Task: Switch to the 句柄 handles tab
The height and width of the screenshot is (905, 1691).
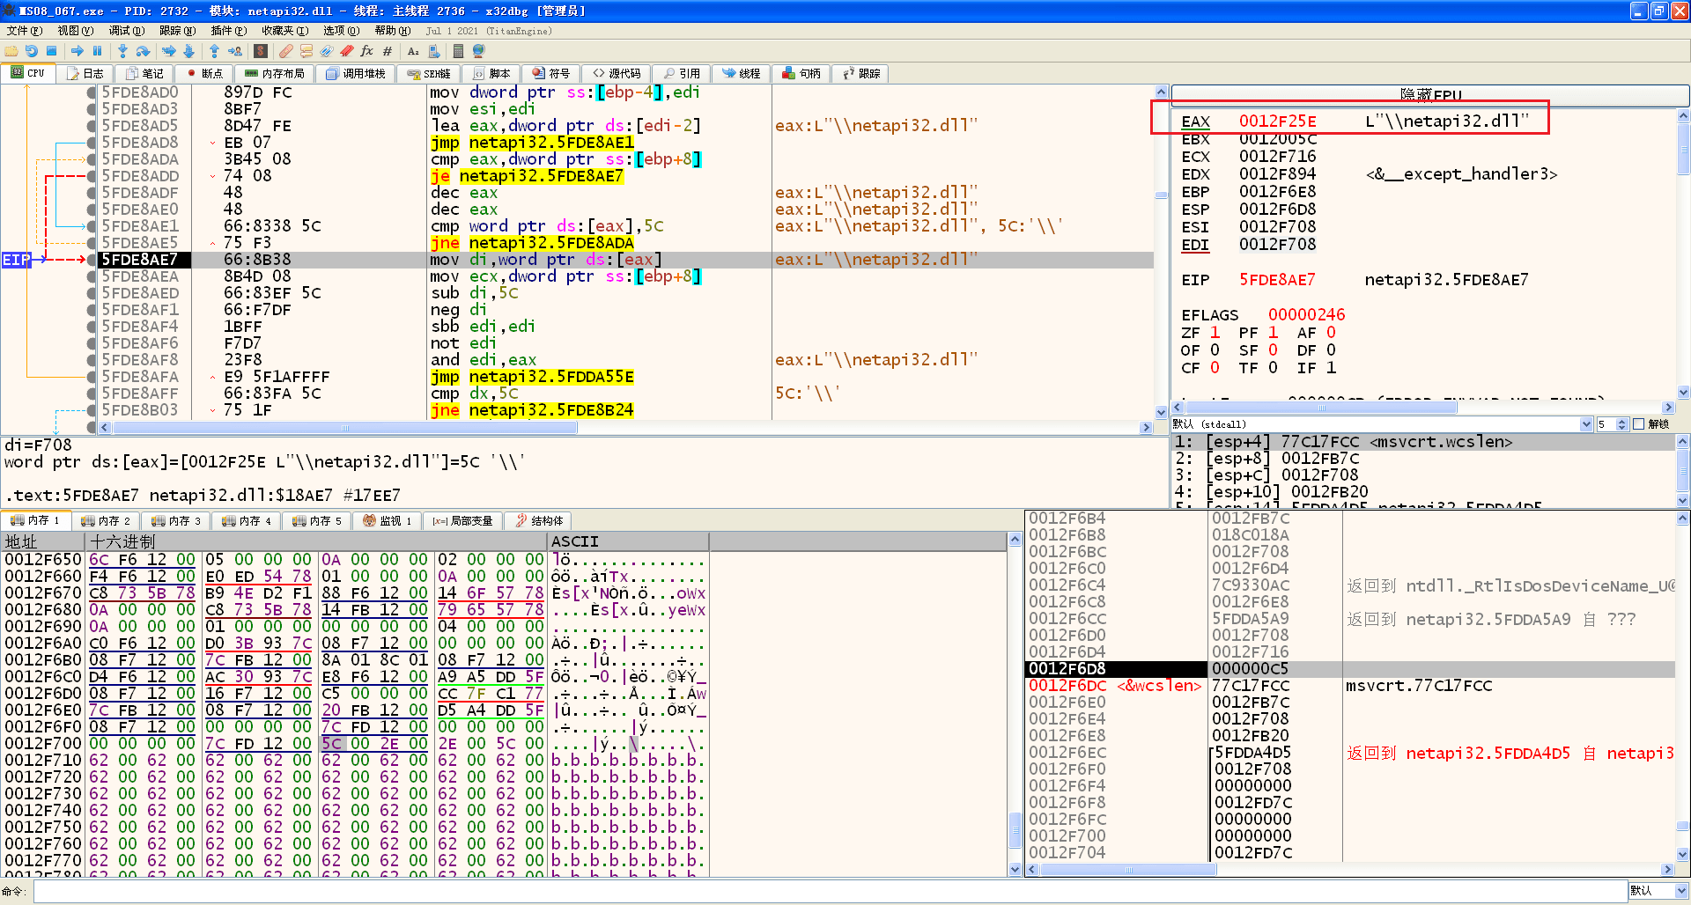Action: pyautogui.click(x=801, y=74)
